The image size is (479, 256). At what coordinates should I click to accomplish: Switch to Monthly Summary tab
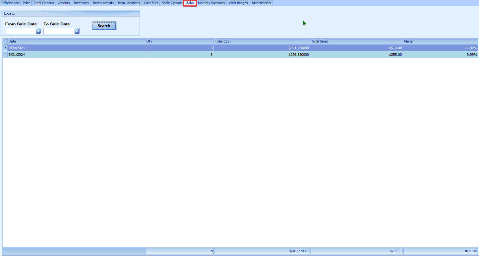click(x=211, y=3)
